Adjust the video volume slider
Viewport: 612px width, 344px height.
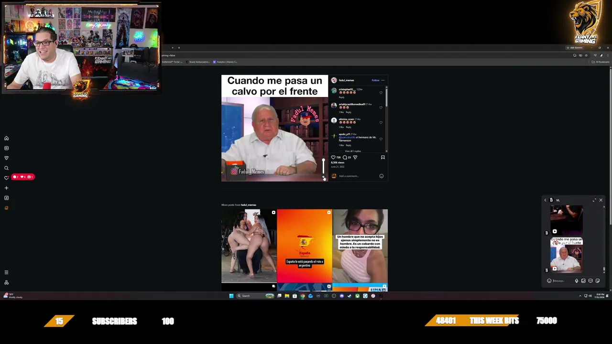[323, 166]
